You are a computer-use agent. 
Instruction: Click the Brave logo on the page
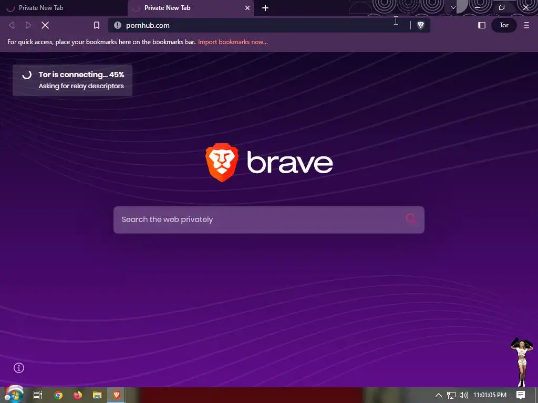pyautogui.click(x=269, y=163)
